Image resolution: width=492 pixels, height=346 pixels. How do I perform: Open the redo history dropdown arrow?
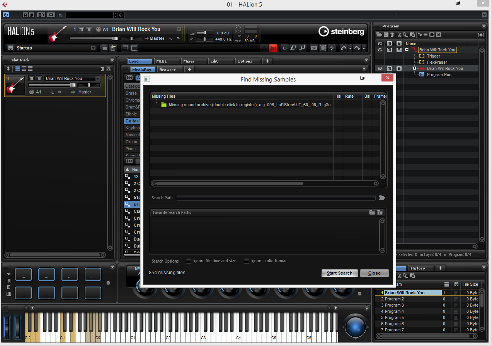point(364,48)
